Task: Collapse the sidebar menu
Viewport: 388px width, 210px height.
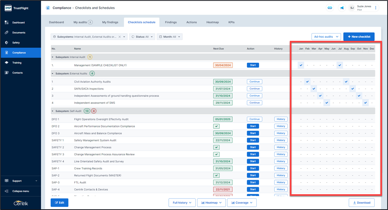Action: coord(21,191)
